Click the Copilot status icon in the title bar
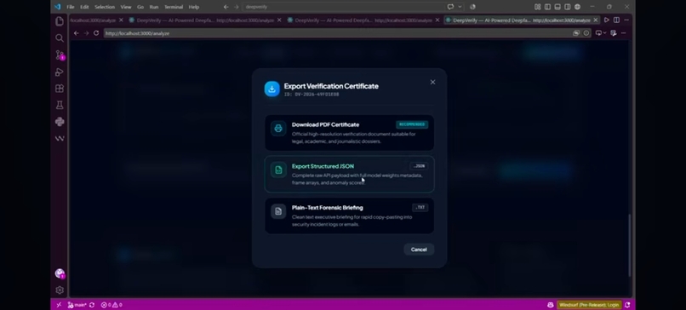 pyautogui.click(x=472, y=7)
